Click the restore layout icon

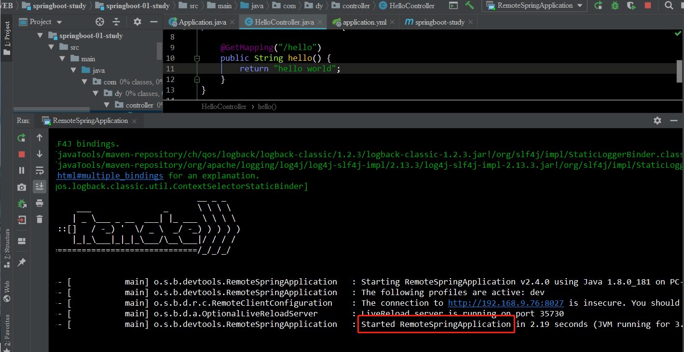[x=21, y=241]
